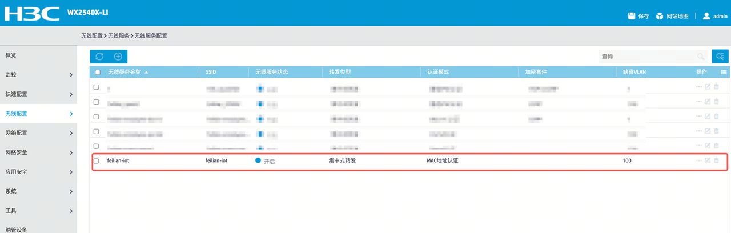Click the 保存 save icon in header

[x=632, y=16]
